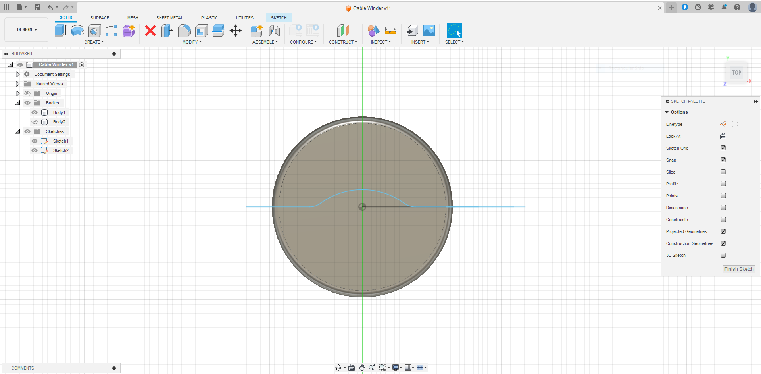Open the CONSTRUCT dropdown menu

pos(343,42)
